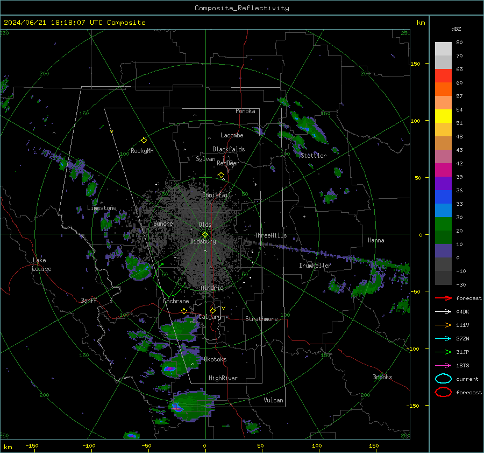This screenshot has width=484, height=453.
Task: Click the HighRiver city label
Action: pos(223,378)
